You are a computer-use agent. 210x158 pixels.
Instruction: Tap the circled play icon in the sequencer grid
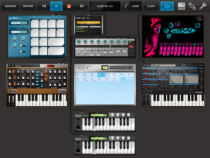pos(123,79)
